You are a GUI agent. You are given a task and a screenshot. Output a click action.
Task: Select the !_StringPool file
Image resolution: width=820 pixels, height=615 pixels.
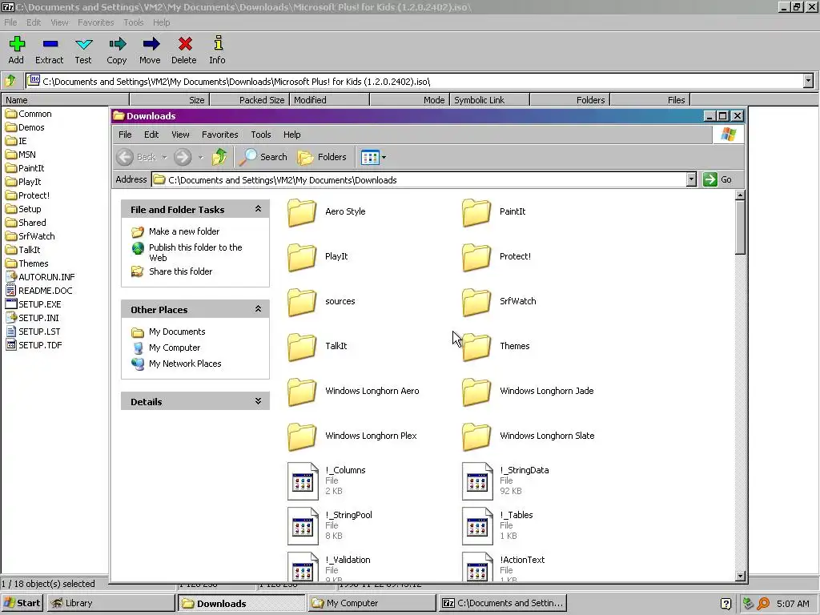(x=330, y=525)
